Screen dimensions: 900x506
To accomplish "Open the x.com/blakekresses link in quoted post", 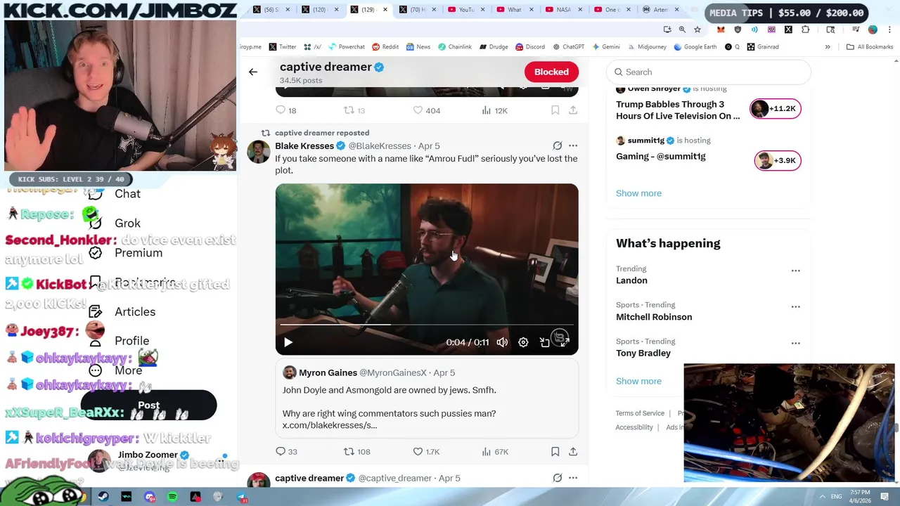I will tap(330, 425).
